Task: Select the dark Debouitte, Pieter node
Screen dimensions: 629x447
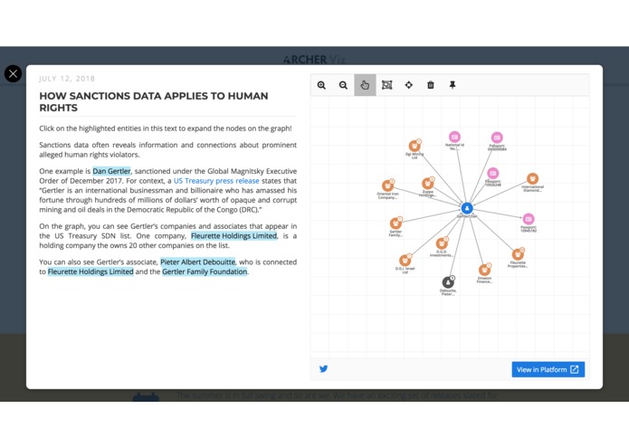Action: point(448,282)
